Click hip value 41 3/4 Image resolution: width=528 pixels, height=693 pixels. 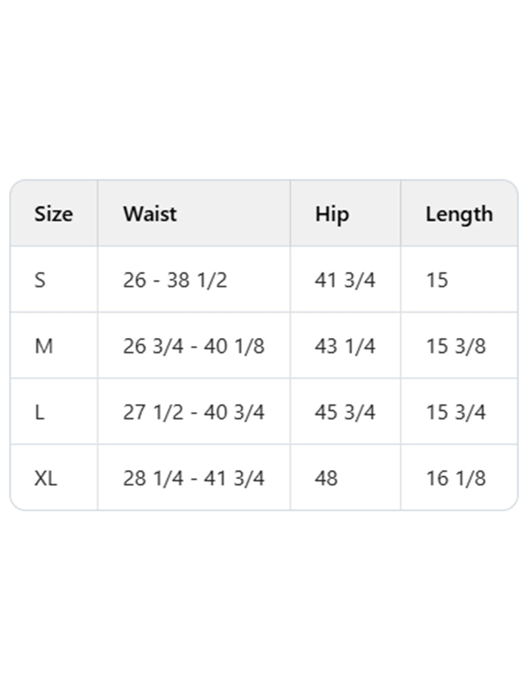[345, 280]
